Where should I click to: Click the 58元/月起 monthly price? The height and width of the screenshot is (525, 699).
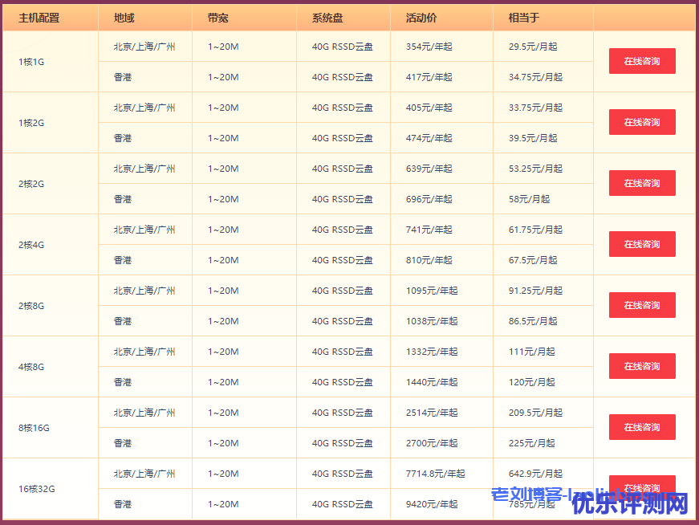click(x=529, y=199)
